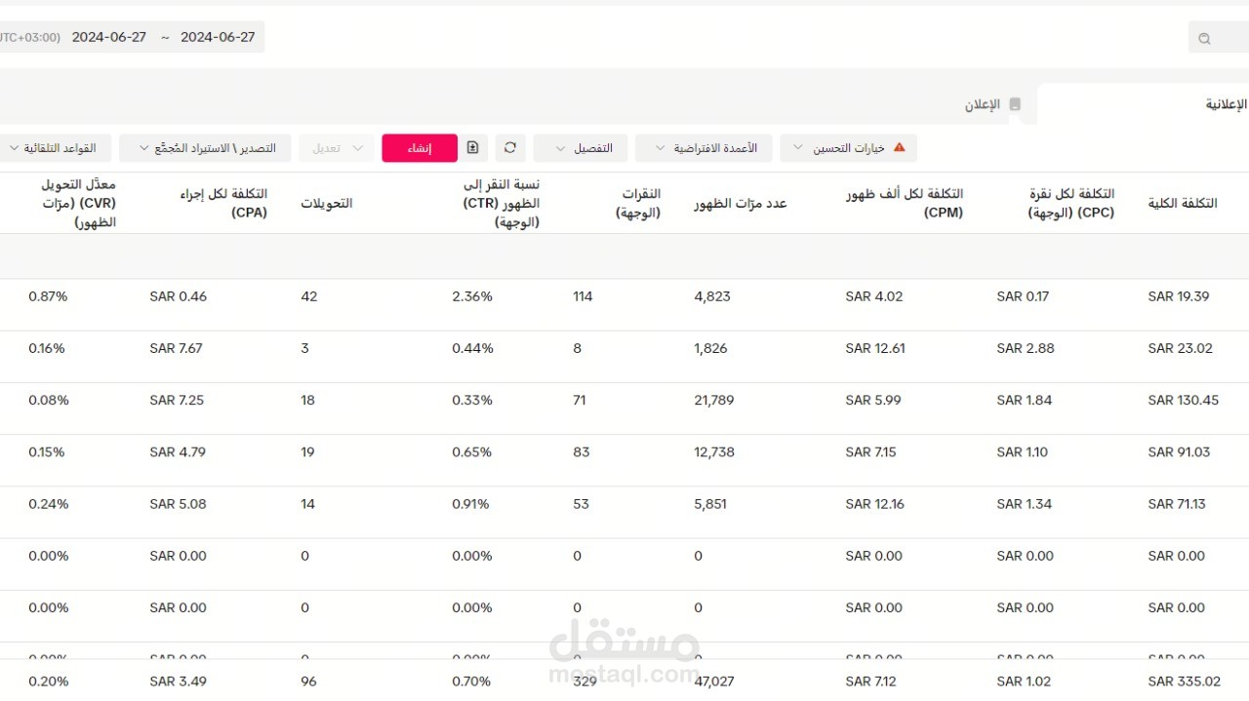Open التصدير \ الاستيراد المُجمّع dropdown
Screen dimensions: 1249x701
coord(205,148)
